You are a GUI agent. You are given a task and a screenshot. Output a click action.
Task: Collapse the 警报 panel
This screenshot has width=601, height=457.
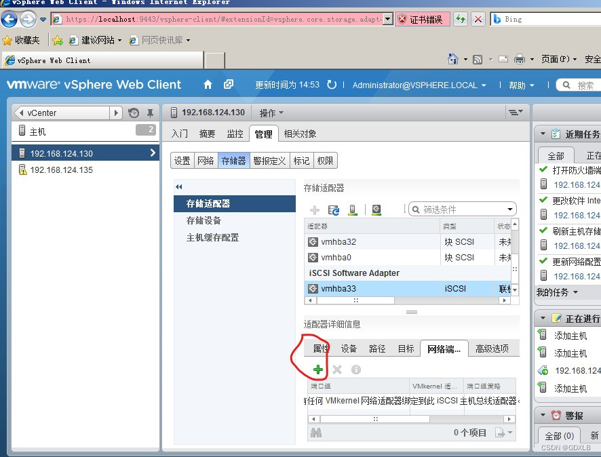543,415
